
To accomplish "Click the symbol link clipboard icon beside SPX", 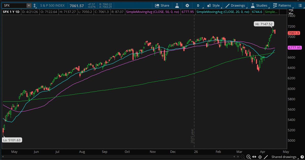I will [35, 5].
